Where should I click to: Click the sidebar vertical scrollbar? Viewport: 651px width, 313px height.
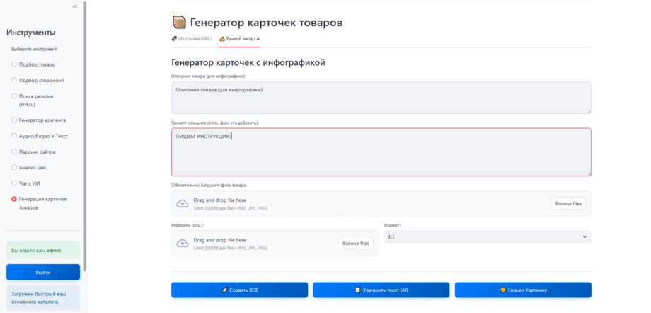(85, 135)
